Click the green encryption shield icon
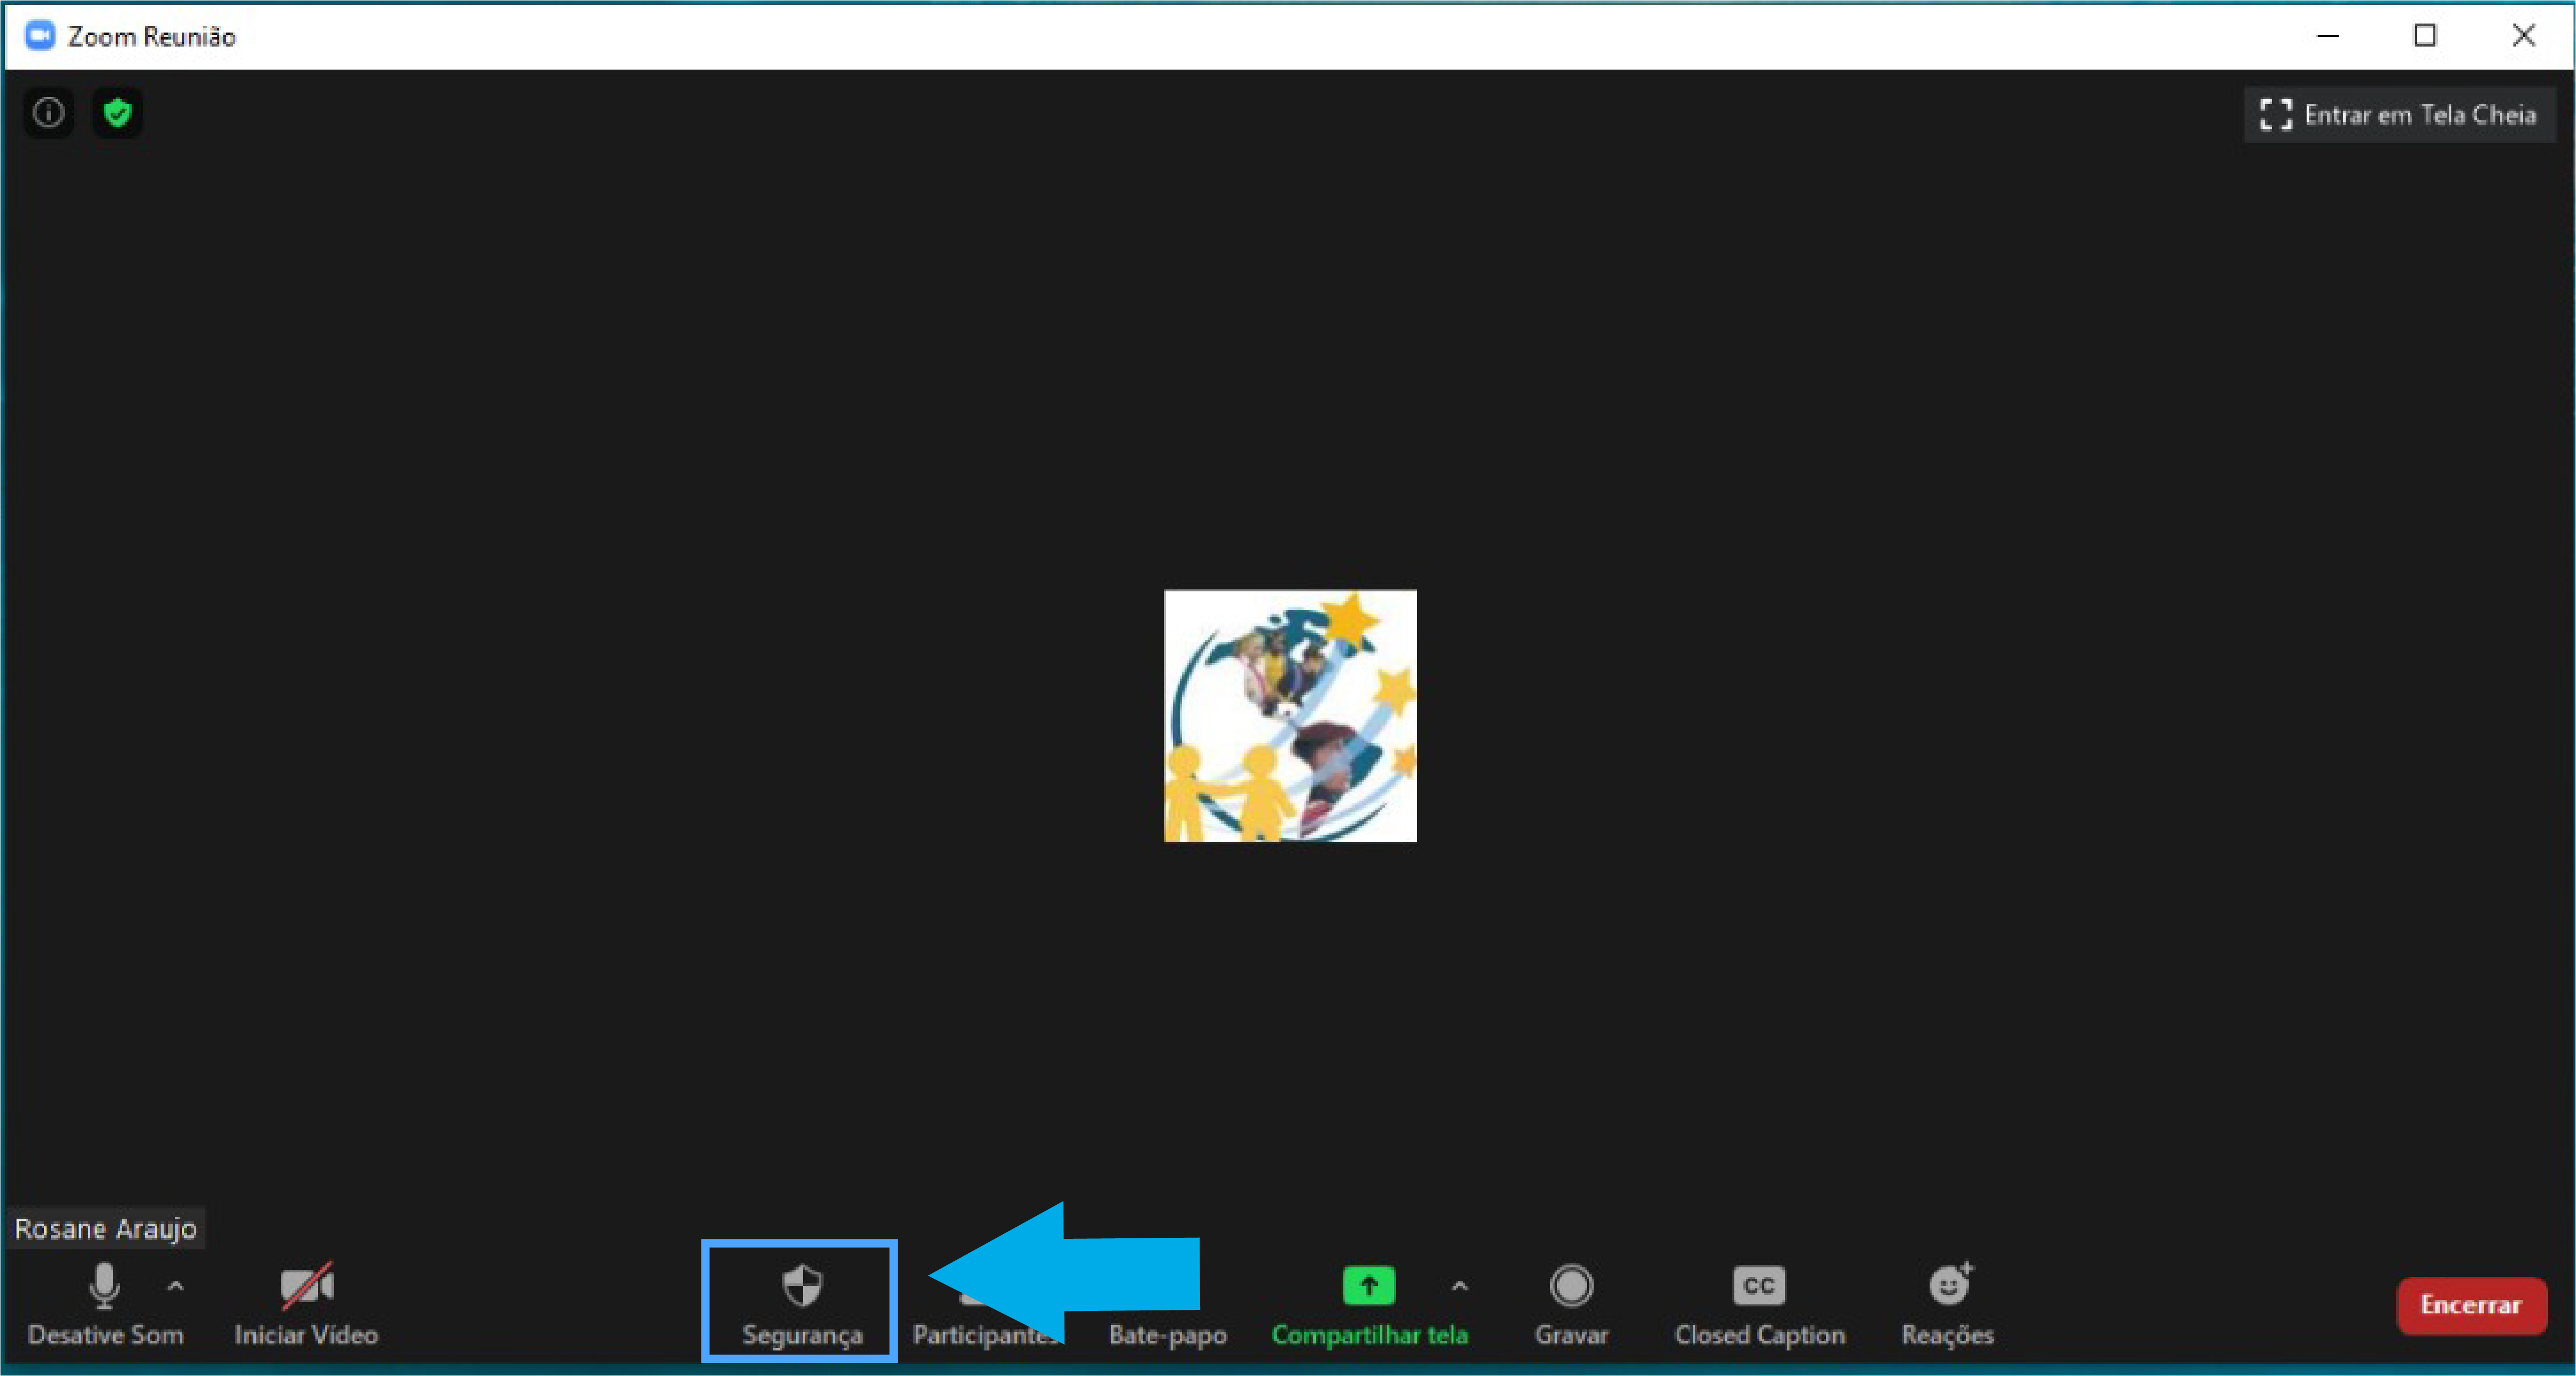 (x=118, y=113)
